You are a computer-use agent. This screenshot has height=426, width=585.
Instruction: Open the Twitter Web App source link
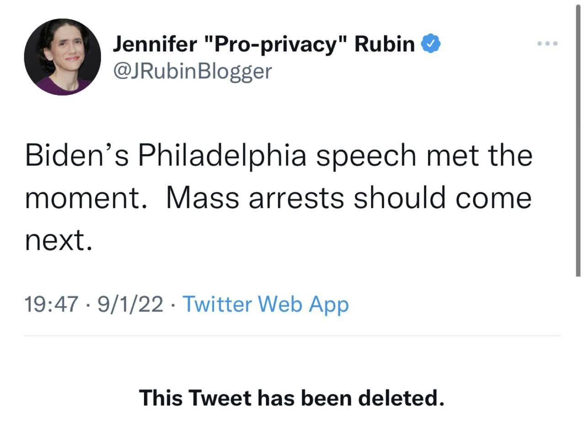266,304
